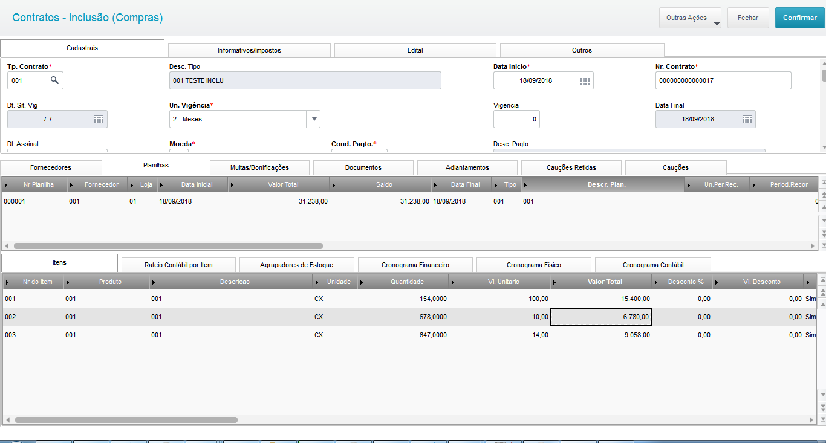Select the Fornecedores tab
The image size is (826, 443).
pos(51,167)
